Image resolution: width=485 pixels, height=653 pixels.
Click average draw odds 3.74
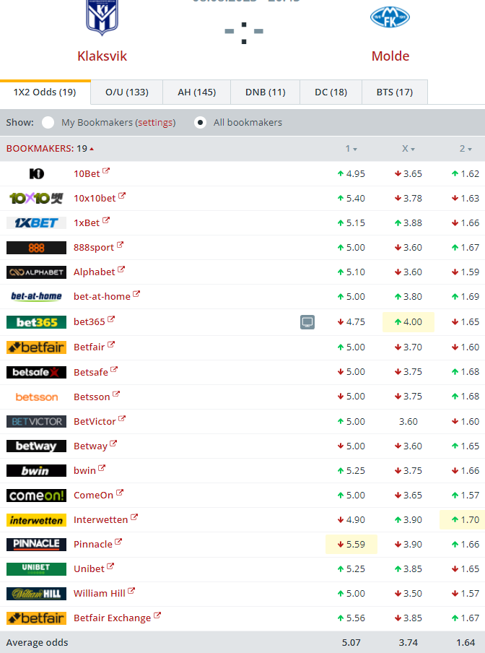[x=408, y=643]
